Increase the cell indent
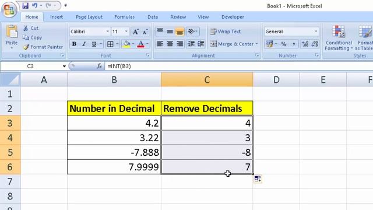Image resolution: width=373 pixels, height=210 pixels. coord(200,44)
